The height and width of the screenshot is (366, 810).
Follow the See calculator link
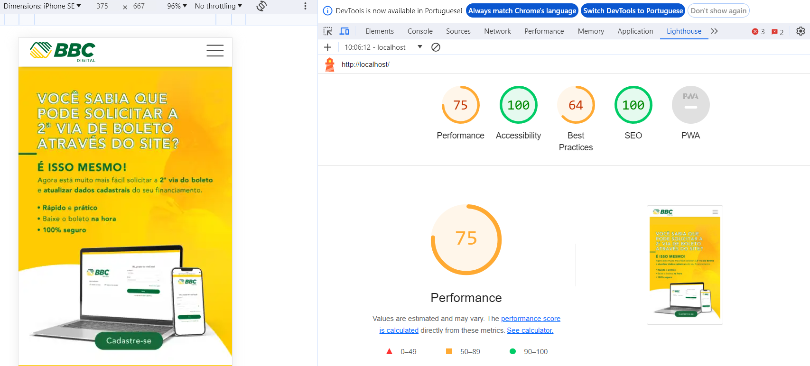point(530,330)
